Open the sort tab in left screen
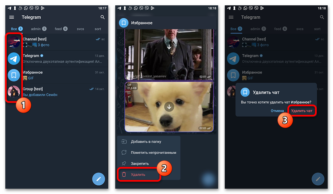333x194 pixels. tap(98, 29)
